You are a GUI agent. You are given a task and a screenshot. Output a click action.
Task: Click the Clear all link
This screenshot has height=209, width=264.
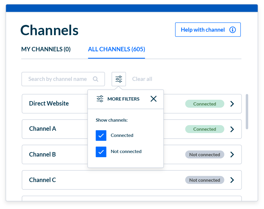(142, 79)
